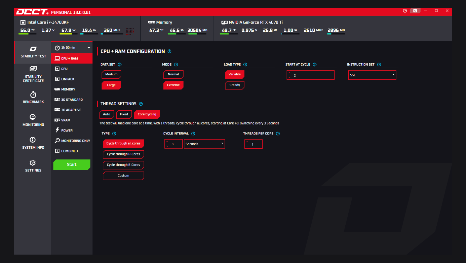Open the SSE instruction set dropdown
Screen dimensions: 466x263
[372, 75]
